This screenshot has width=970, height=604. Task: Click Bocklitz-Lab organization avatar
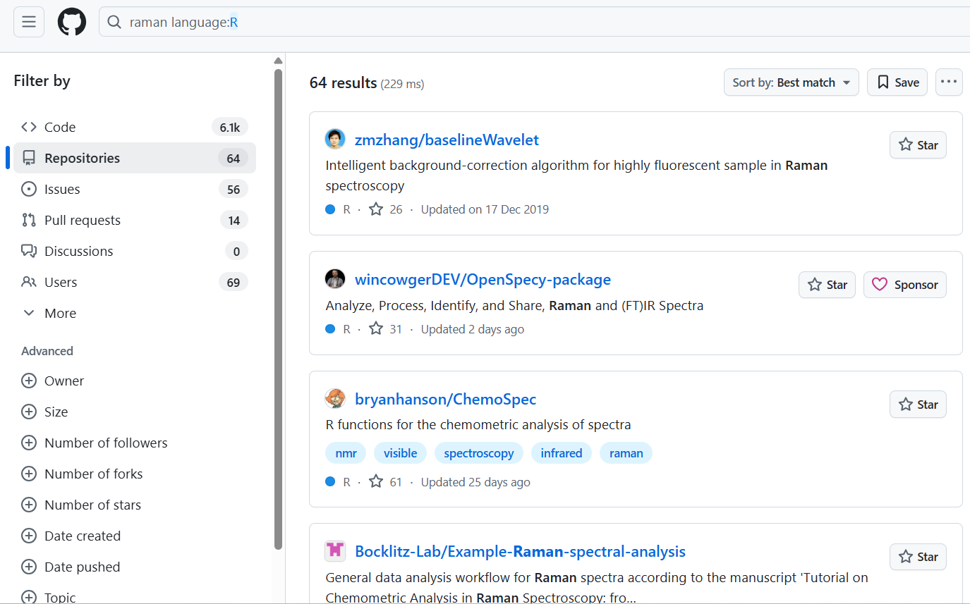click(335, 551)
